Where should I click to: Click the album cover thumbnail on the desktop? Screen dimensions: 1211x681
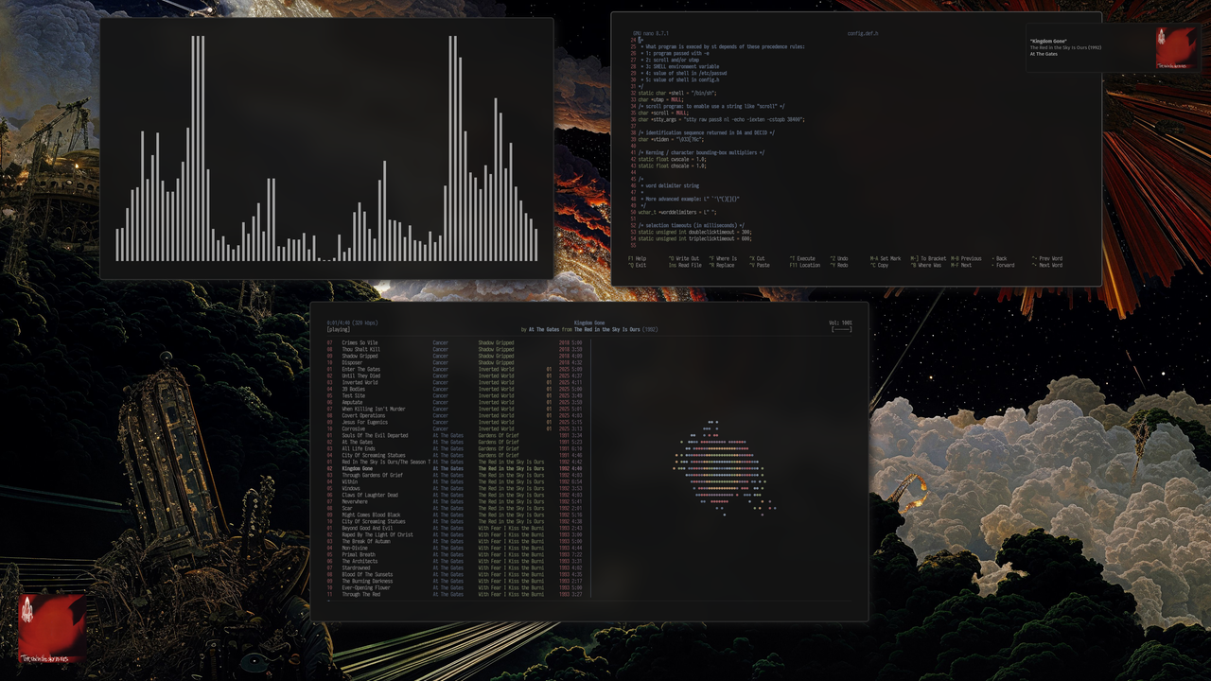tap(52, 627)
